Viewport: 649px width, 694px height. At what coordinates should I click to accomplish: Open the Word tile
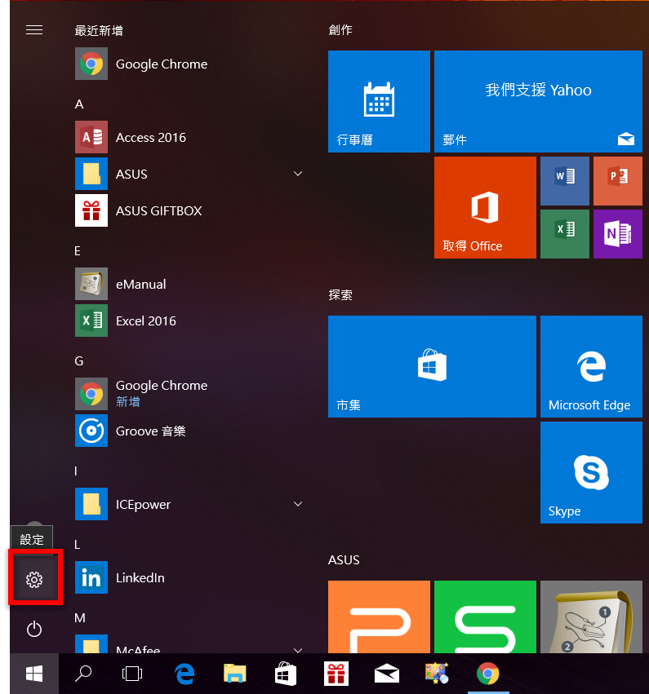coord(565,181)
